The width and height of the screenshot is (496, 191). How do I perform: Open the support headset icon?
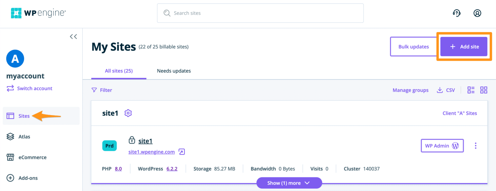click(457, 13)
